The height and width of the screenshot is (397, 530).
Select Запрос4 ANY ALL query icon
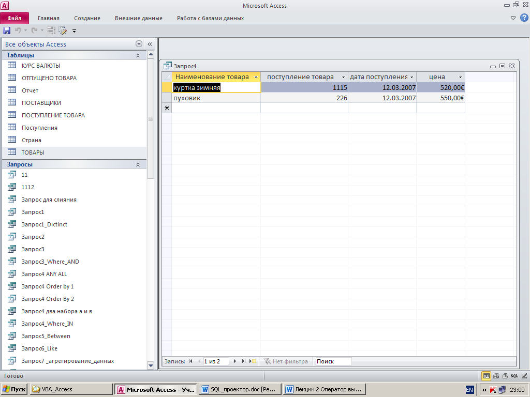pyautogui.click(x=12, y=273)
